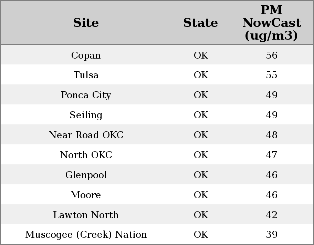Click the PM value 39
Viewport: 314px width, 245px height.
[271, 235]
